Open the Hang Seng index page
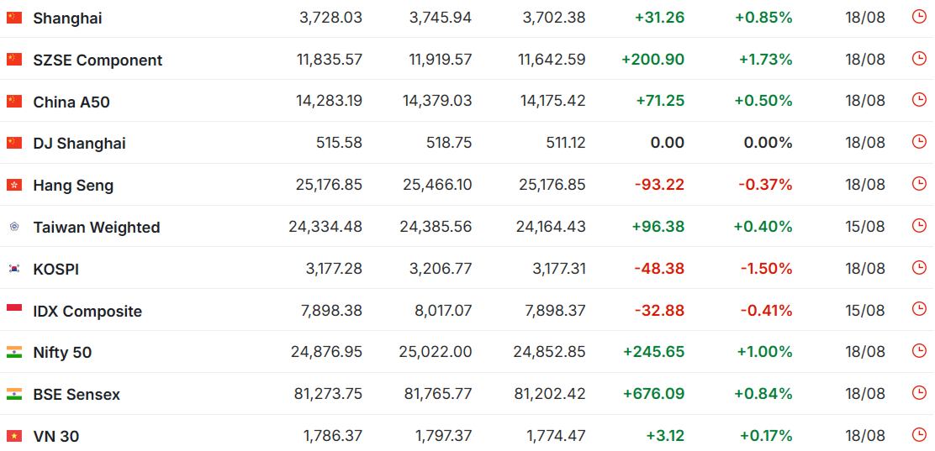The image size is (935, 451). pos(73,186)
